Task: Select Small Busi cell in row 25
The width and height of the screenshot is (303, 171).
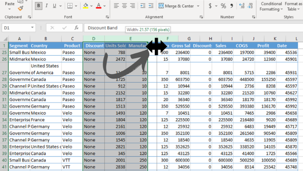Action: (x=20, y=52)
